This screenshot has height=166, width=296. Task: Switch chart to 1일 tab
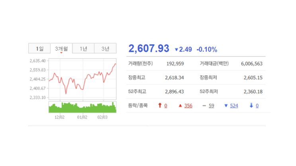39,48
